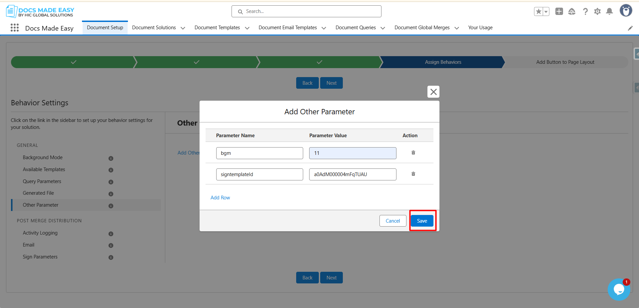Open the Favorites star icon
Viewport: 639px width, 308px height.
tap(538, 12)
